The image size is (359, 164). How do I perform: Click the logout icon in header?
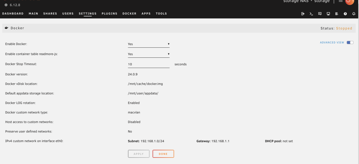[x=303, y=14]
